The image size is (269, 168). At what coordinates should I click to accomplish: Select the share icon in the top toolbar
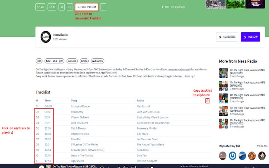[61, 7]
